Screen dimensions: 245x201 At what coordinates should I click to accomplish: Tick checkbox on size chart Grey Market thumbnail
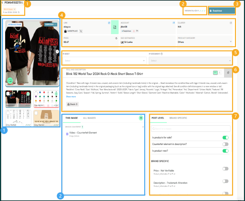pyautogui.click(x=8, y=113)
